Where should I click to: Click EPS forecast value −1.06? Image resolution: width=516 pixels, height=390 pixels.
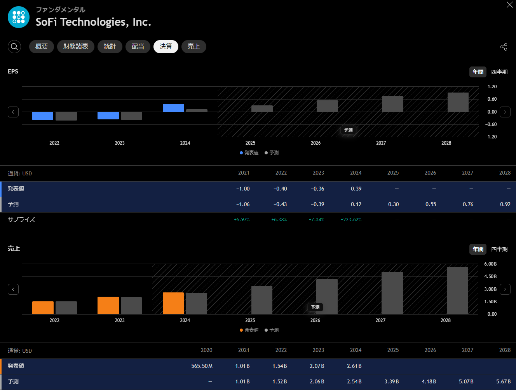243,204
